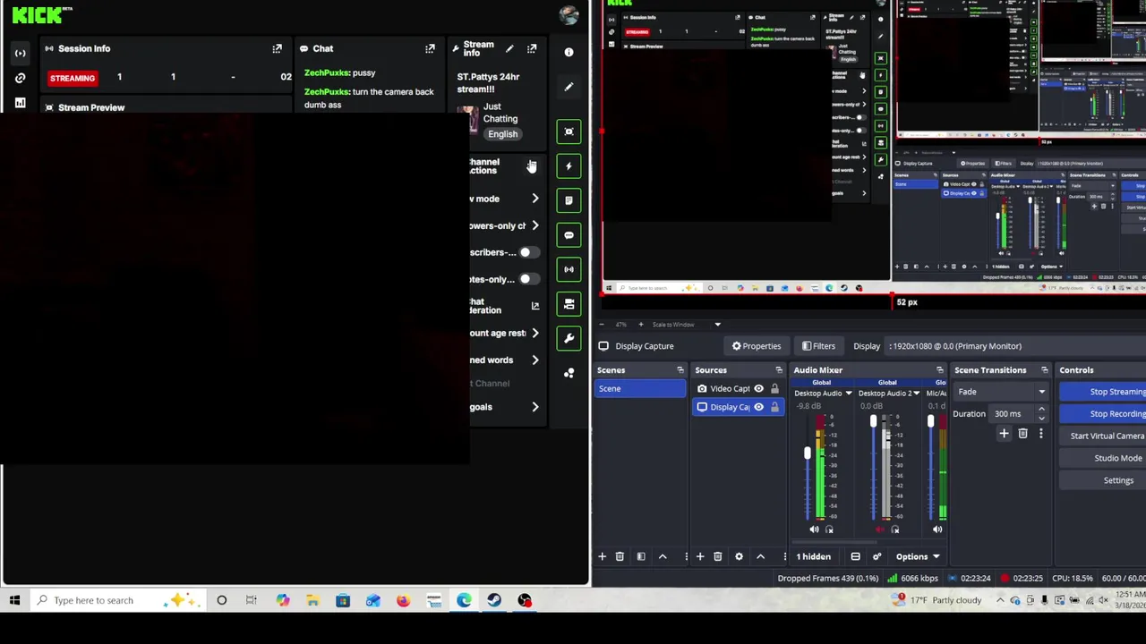Screen dimensions: 1146x644
Task: Open the stream goals row
Action: coord(507,407)
